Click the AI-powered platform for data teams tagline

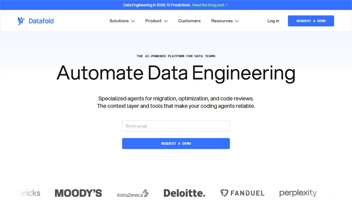click(176, 56)
